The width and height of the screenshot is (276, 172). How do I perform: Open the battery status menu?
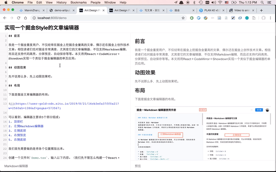[x=234, y=2]
